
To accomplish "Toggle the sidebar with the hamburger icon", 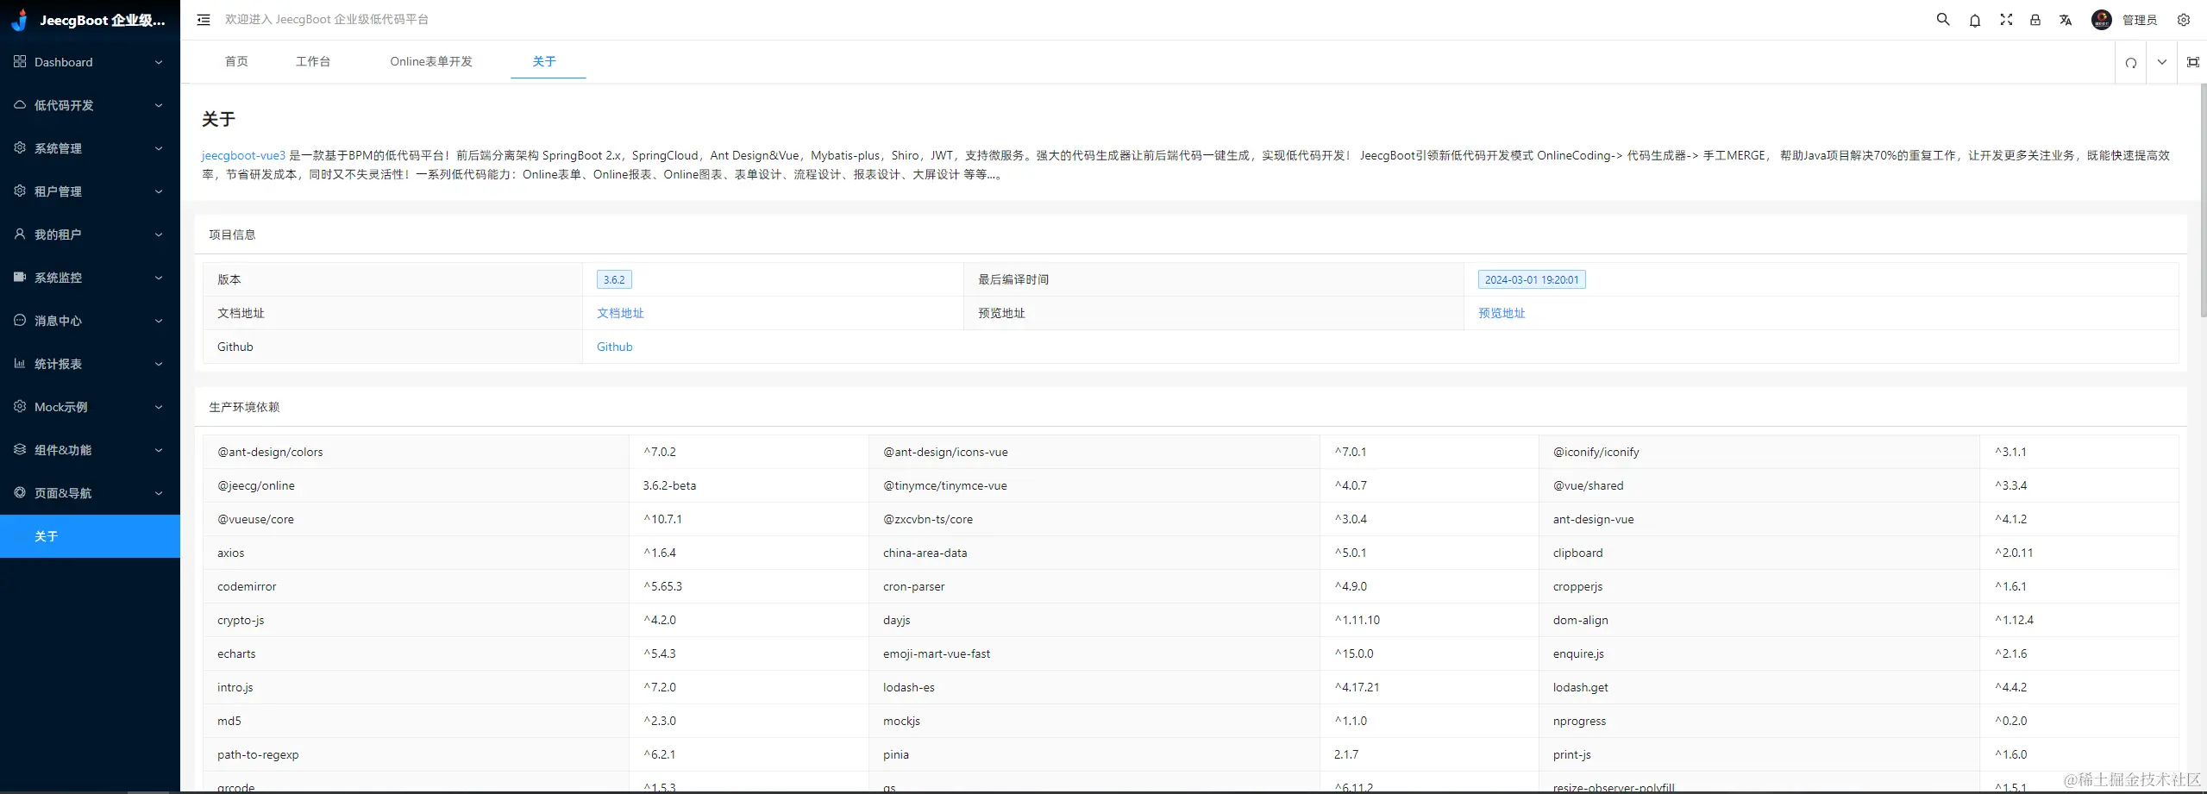I will 204,19.
